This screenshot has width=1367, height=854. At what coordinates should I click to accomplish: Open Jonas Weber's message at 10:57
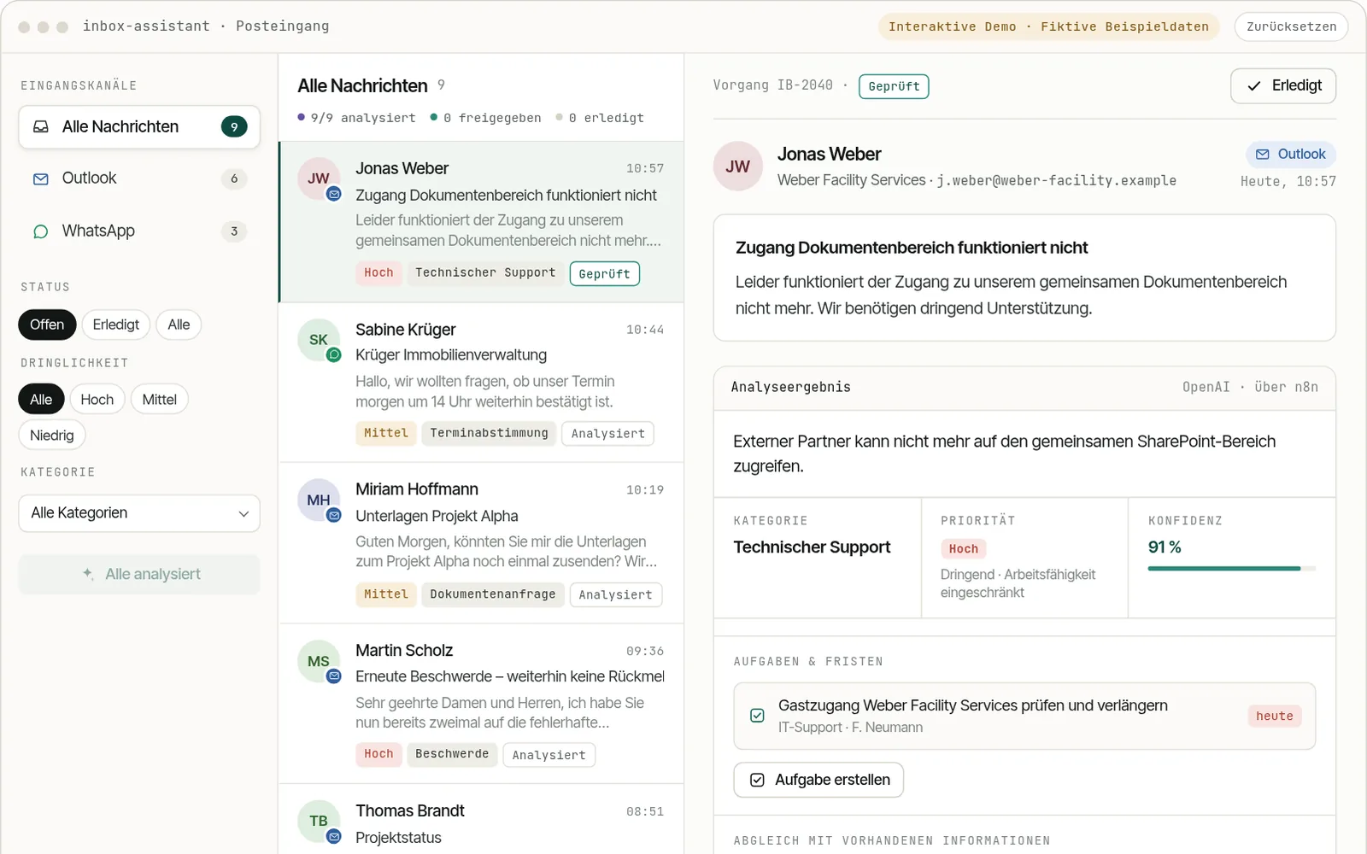click(x=482, y=222)
